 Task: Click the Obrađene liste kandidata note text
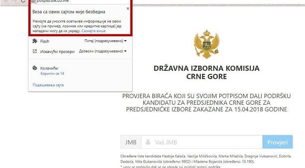(206, 159)
